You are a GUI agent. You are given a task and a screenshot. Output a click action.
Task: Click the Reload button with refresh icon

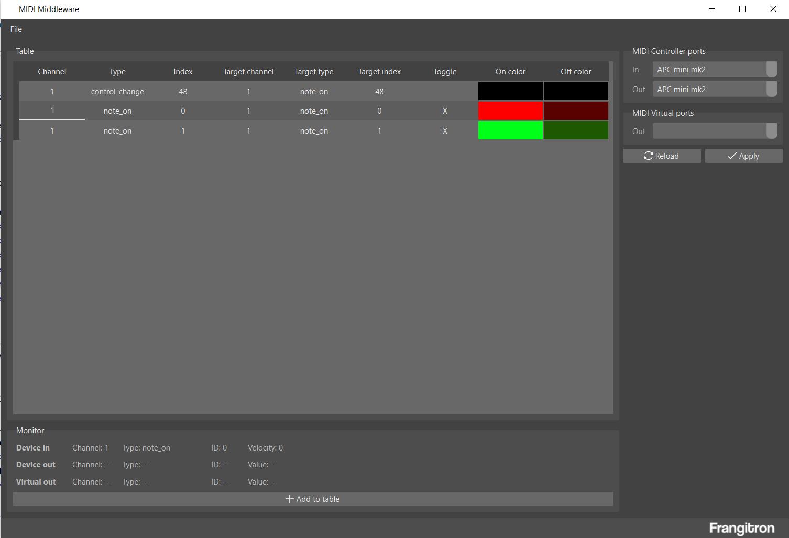click(x=662, y=156)
